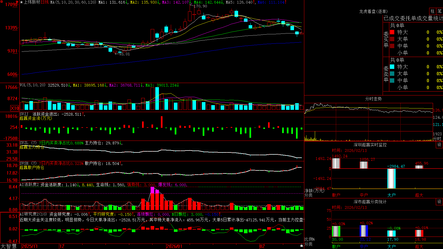The height and width of the screenshot is (249, 443).
Task: Click the star icon beside 上纬新材
Action: [x=22, y=2]
